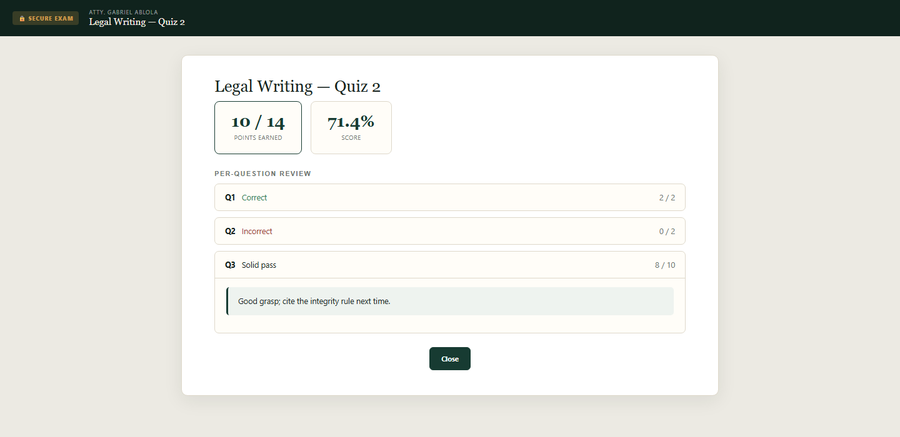Click the header title Legal Writing — Quiz 2
This screenshot has height=437, width=900.
(x=137, y=22)
